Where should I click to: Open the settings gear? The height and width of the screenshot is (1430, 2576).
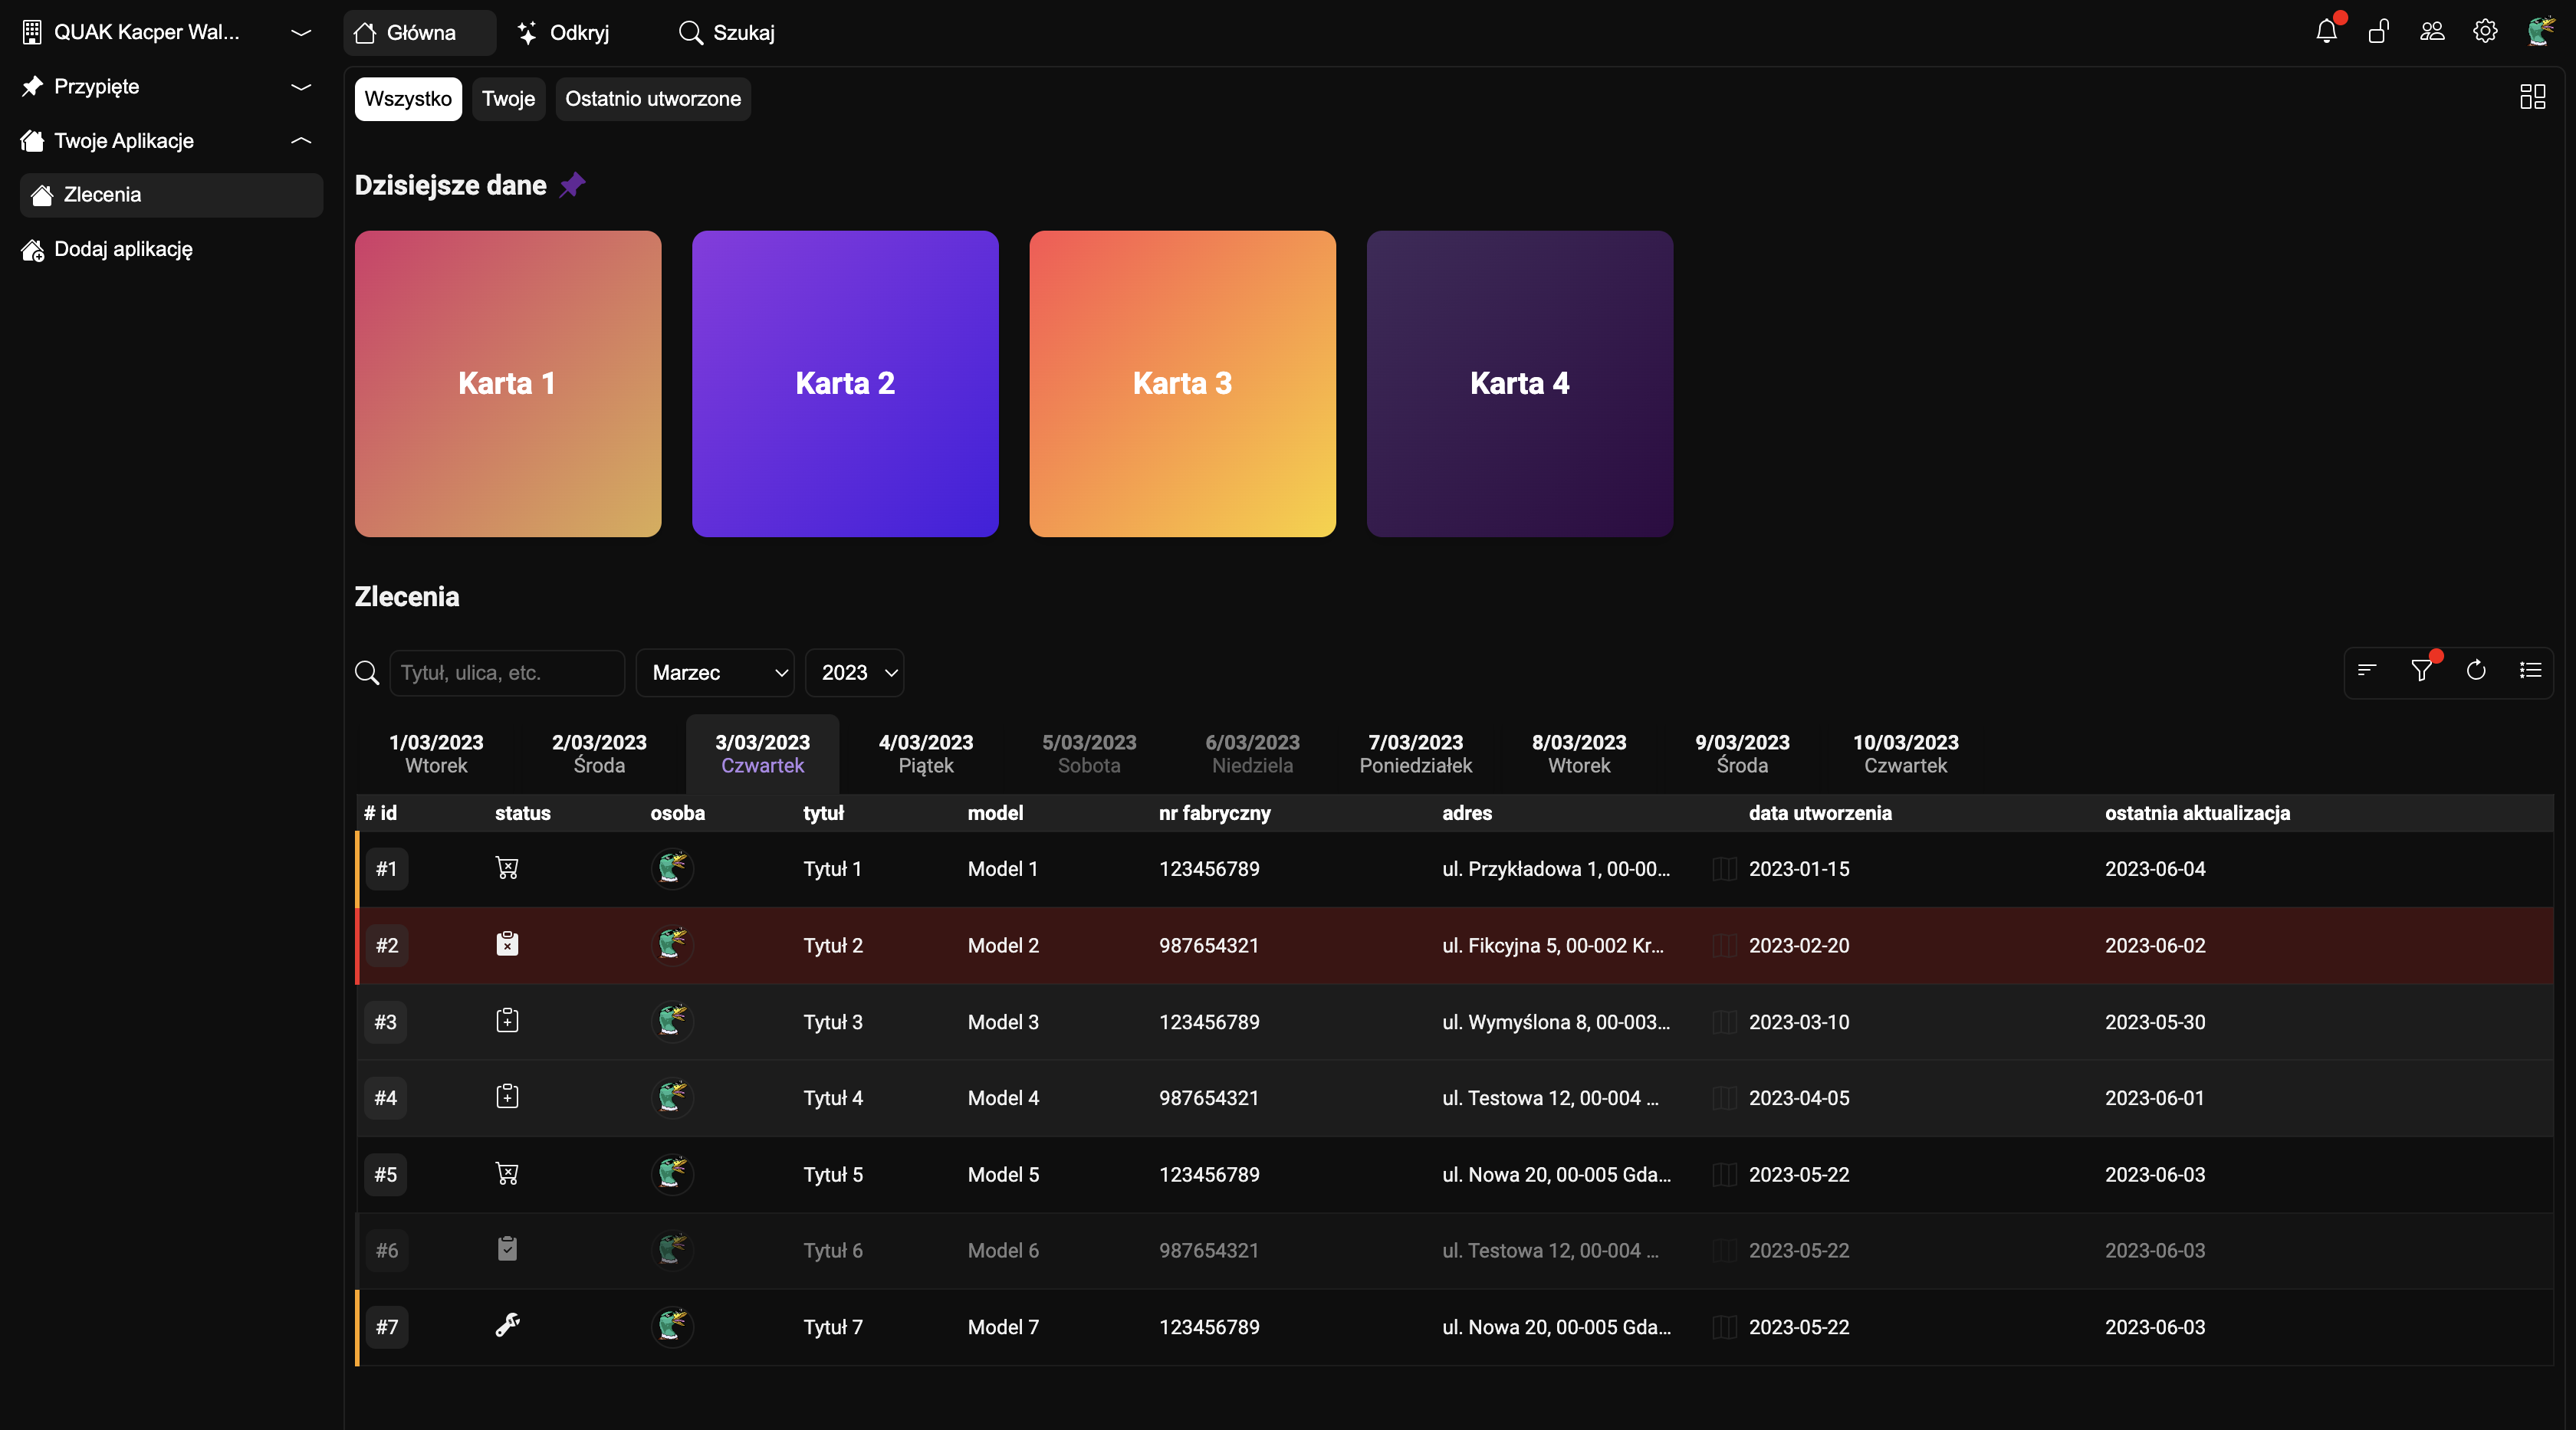point(2485,32)
